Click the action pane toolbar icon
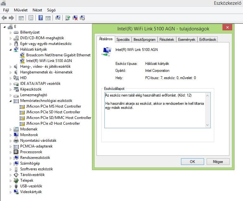 [x=48, y=18]
